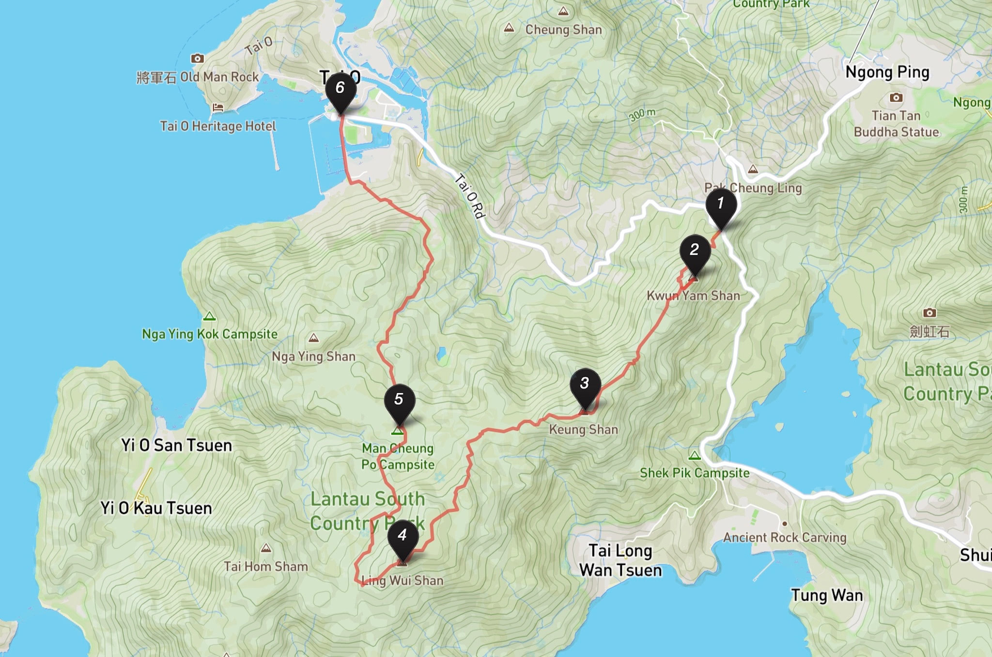Click the Lantau South Country Park label

click(x=368, y=511)
